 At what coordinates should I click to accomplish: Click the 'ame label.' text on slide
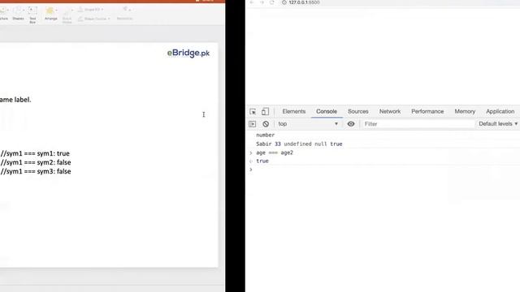[15, 100]
